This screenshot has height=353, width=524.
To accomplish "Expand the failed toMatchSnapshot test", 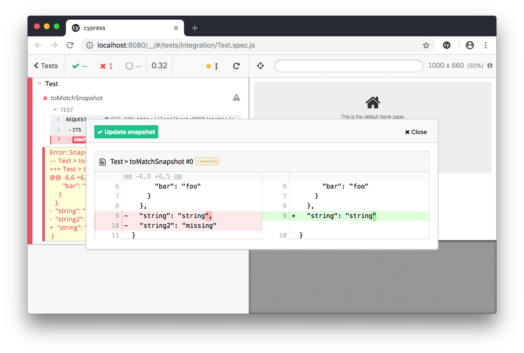I will pos(76,98).
